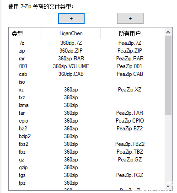Click the PeaZip.BZ2 cell
The image size is (177, 193).
[130, 129]
